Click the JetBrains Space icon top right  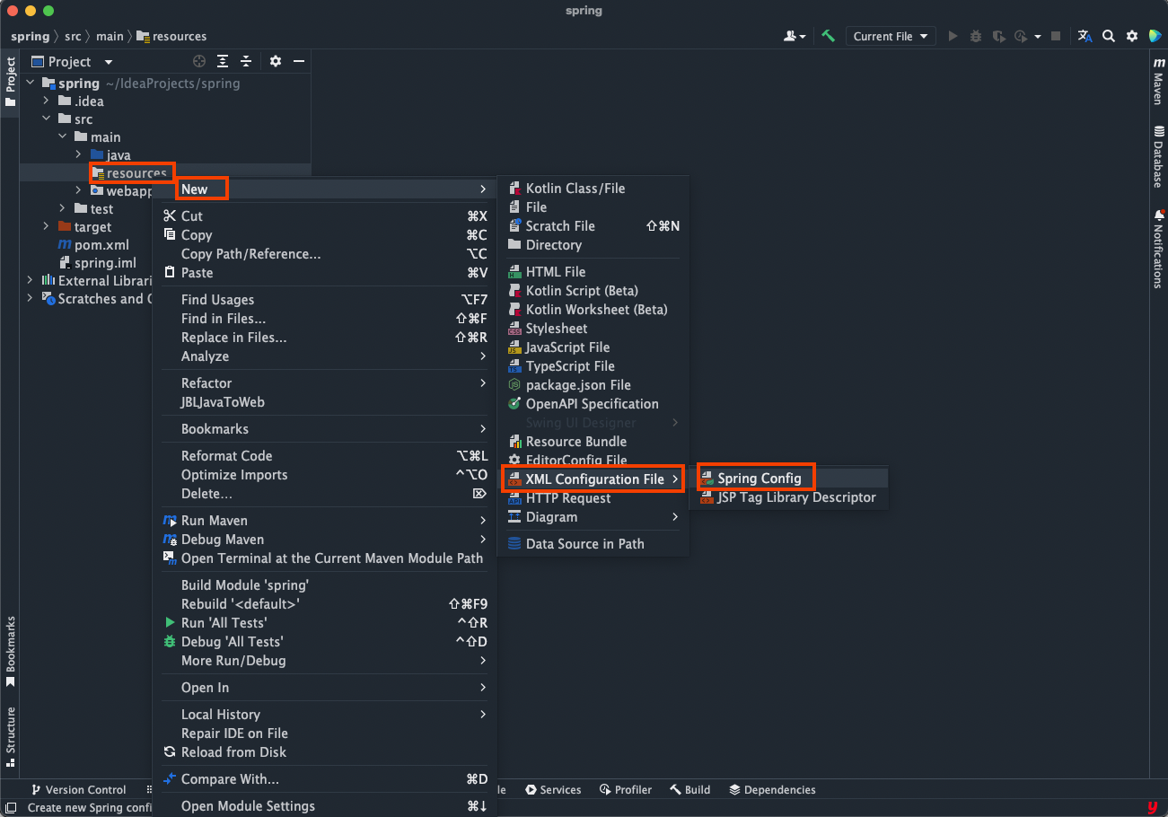point(1155,36)
